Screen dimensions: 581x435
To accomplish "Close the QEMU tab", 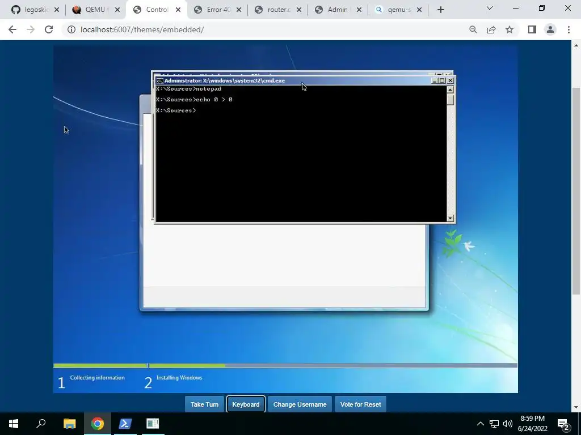I will 117,10.
